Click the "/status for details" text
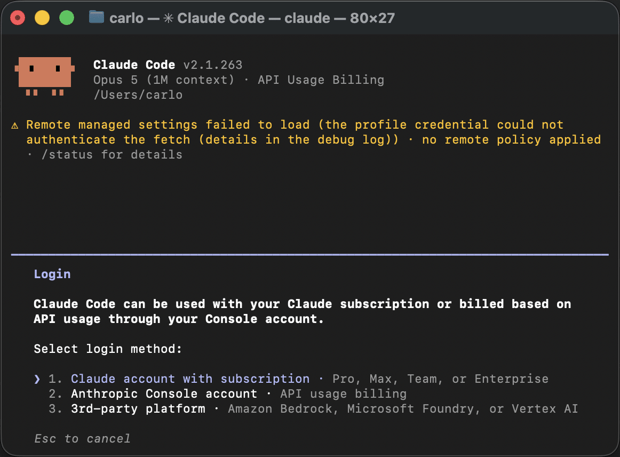The width and height of the screenshot is (620, 457). click(112, 154)
